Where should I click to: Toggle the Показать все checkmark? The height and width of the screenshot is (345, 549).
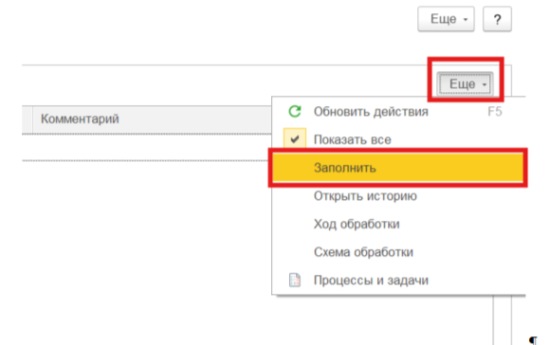click(x=295, y=139)
